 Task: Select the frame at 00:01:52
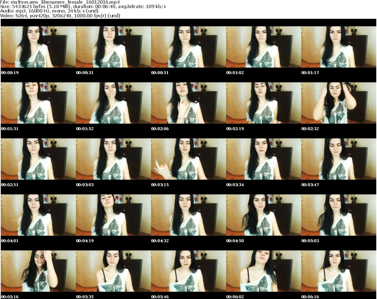click(x=113, y=103)
